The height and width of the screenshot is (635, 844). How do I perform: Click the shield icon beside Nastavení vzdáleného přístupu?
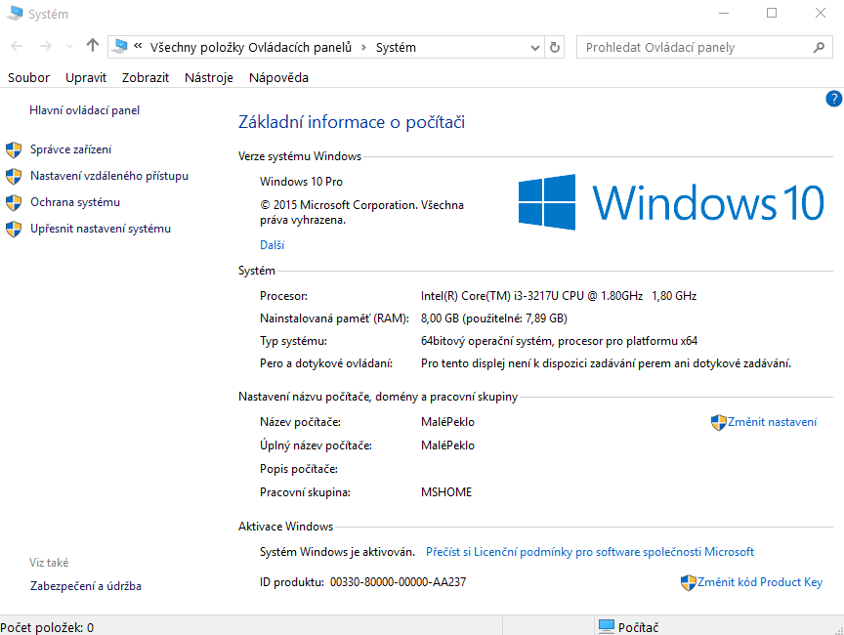(x=14, y=176)
